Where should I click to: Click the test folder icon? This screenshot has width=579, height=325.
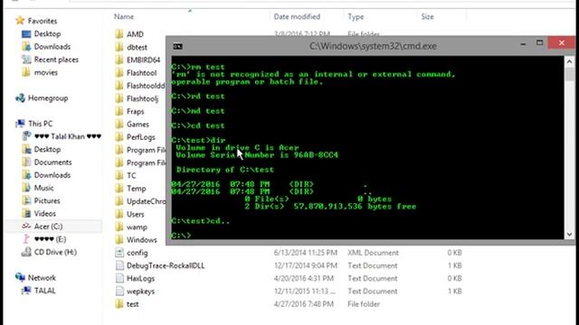tap(119, 304)
